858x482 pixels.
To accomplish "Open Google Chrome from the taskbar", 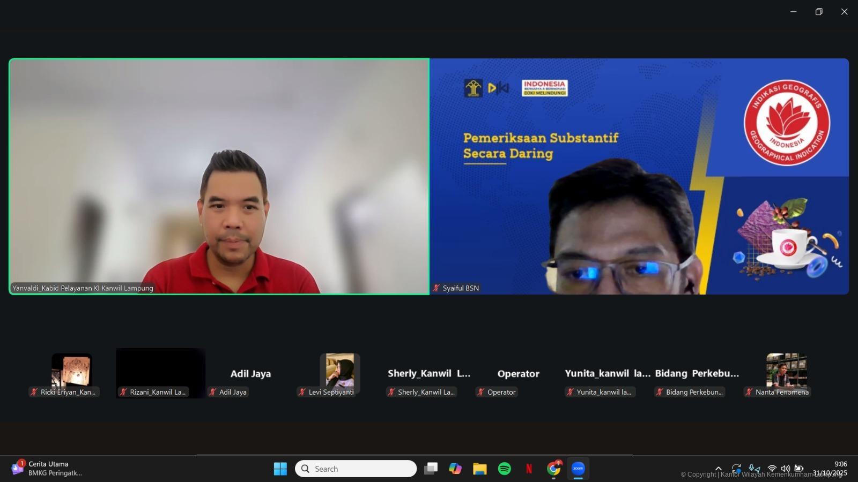I will 553,469.
